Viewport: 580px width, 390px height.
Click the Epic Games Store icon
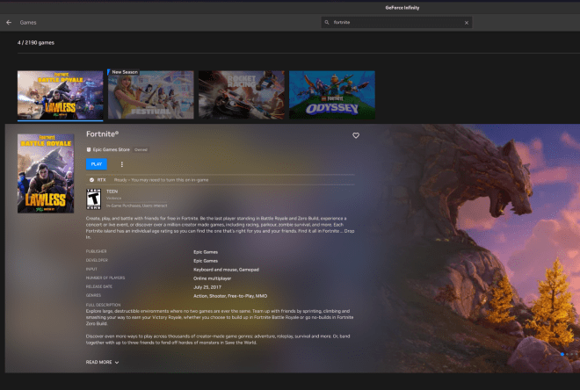[89, 149]
